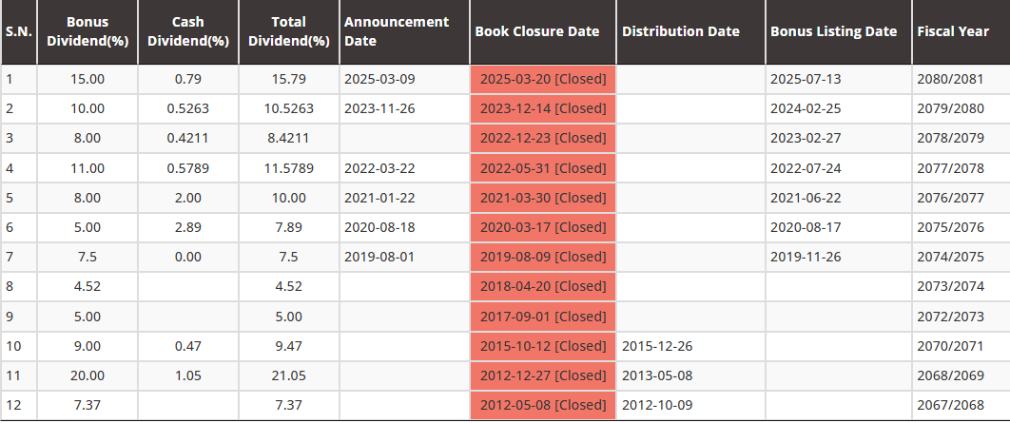Select the 2023-12-14 [Closed] cell
Image resolution: width=1010 pixels, height=423 pixels.
coord(543,108)
